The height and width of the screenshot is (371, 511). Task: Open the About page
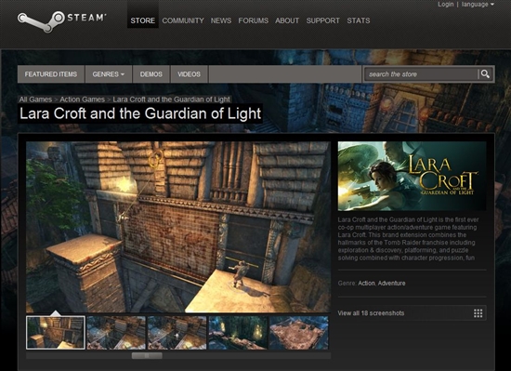[287, 20]
